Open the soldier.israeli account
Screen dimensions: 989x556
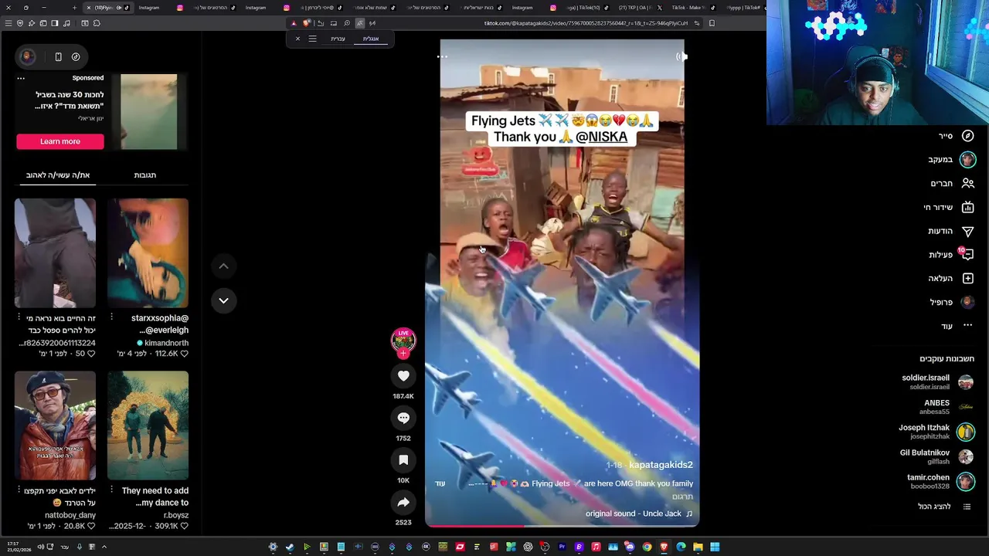tap(937, 382)
